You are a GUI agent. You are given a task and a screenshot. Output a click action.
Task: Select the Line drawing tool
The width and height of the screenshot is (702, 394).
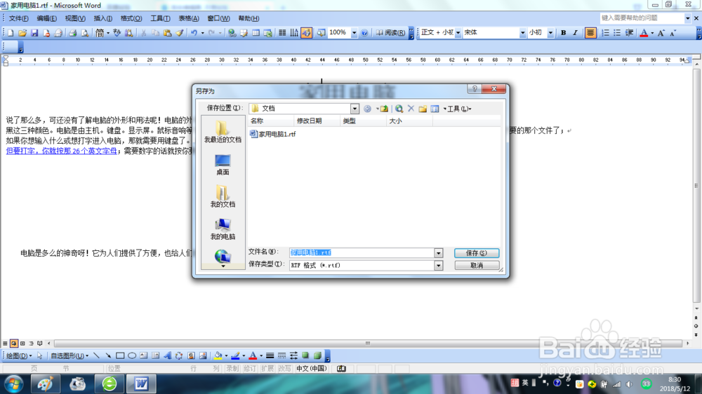point(96,356)
